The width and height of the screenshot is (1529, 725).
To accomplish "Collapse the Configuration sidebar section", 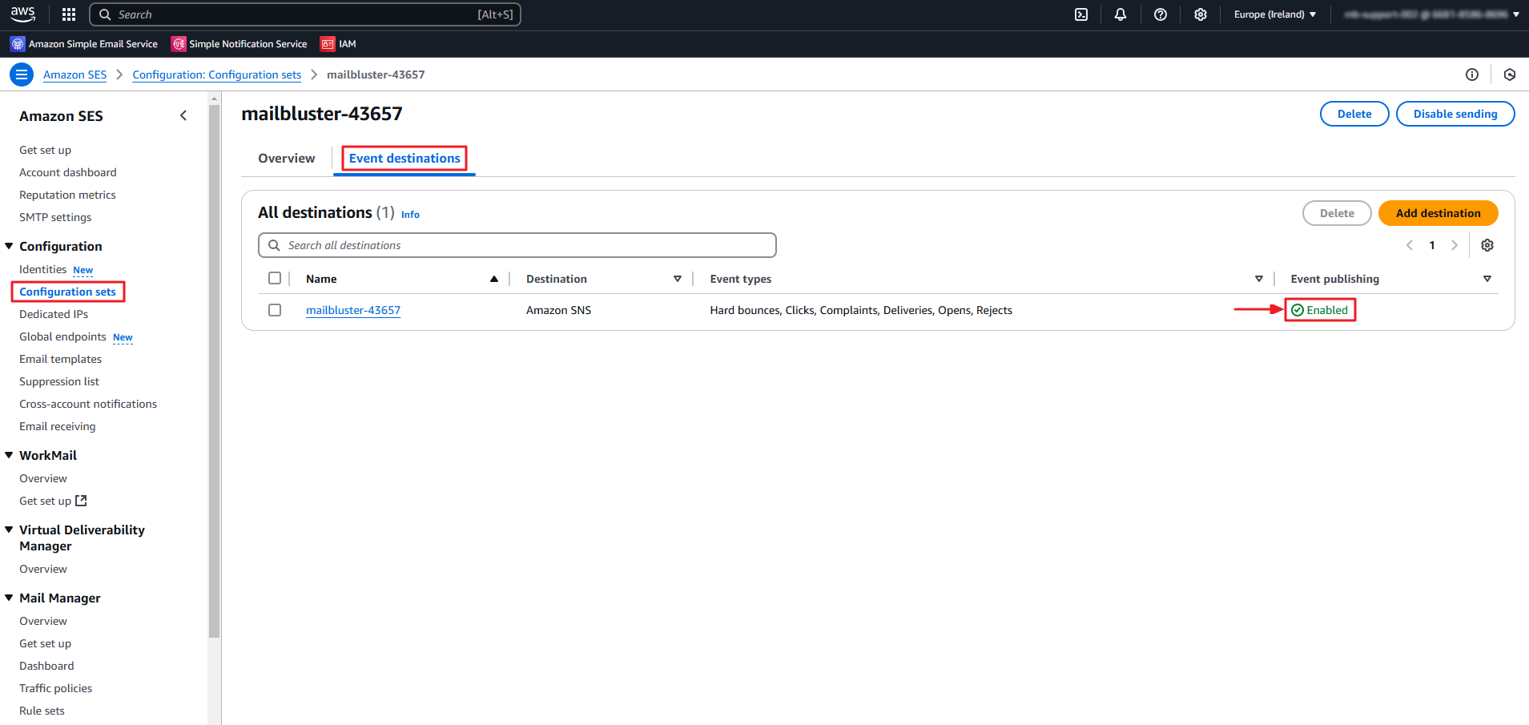I will pyautogui.click(x=10, y=246).
